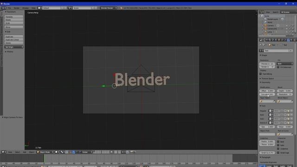Open the pivot point selector

[63, 152]
